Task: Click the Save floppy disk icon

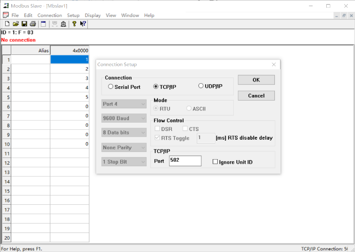Action: point(24,24)
